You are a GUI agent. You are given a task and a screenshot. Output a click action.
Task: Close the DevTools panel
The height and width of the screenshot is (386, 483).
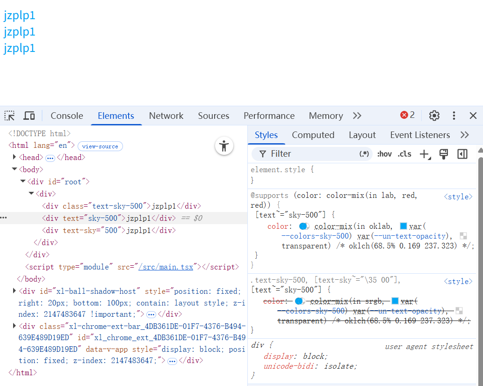click(x=473, y=116)
